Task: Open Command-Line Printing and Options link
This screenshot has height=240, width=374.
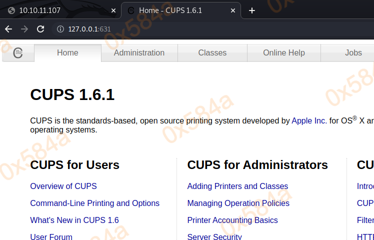Action: tap(94, 203)
